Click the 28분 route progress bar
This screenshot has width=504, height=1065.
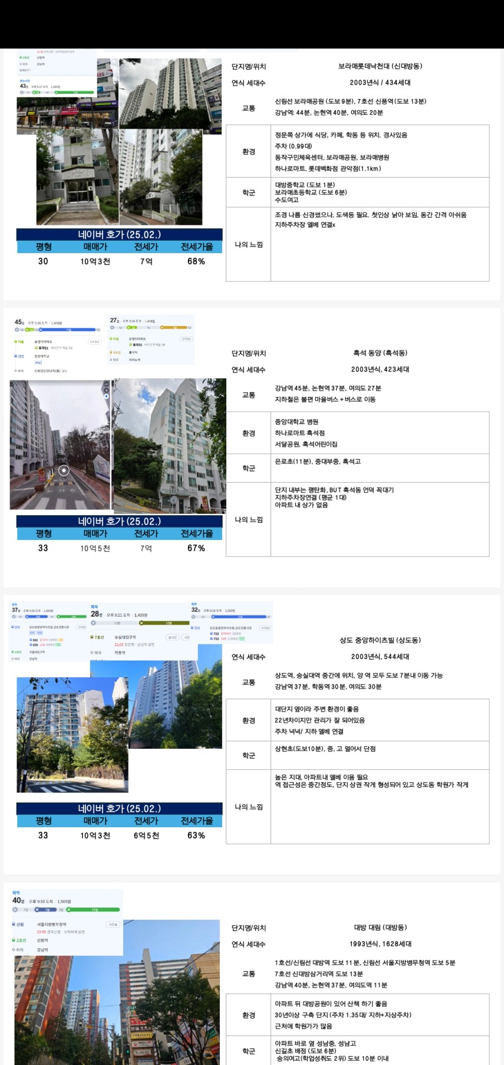tap(140, 622)
